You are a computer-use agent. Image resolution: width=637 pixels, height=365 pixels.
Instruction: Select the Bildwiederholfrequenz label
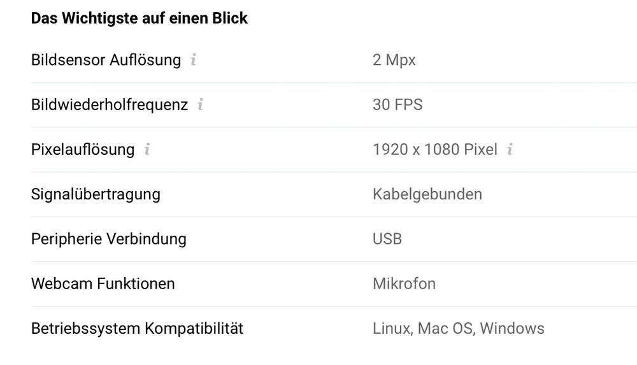click(110, 104)
